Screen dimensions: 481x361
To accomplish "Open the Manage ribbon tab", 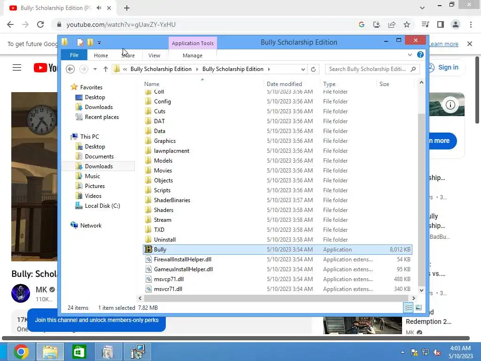I will 193,55.
